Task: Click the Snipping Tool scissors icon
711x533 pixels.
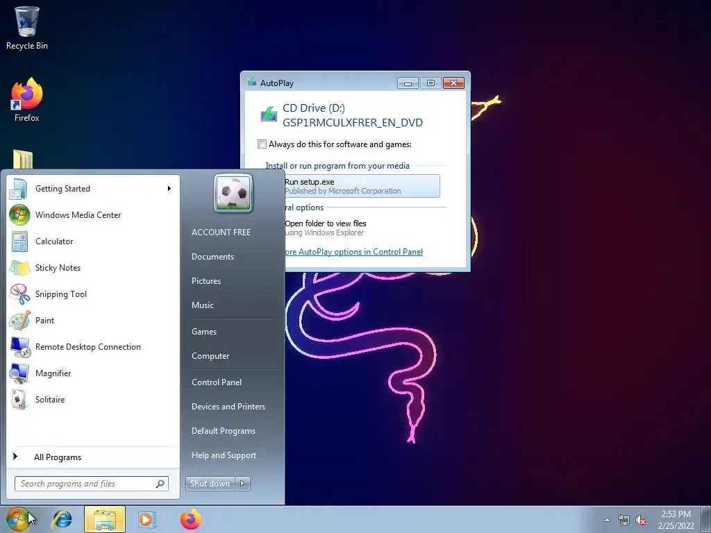Action: coord(19,294)
